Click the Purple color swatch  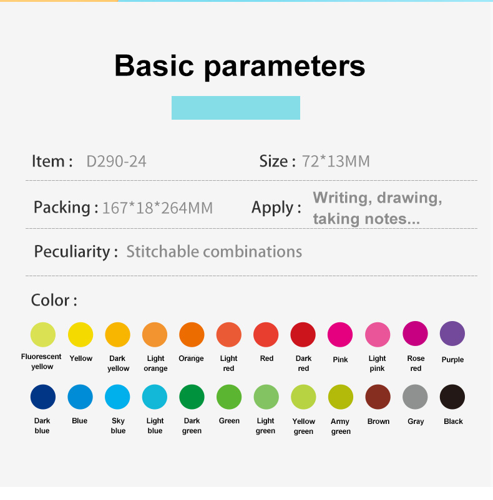(452, 334)
